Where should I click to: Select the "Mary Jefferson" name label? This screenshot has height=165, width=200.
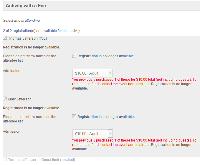pos(20,99)
